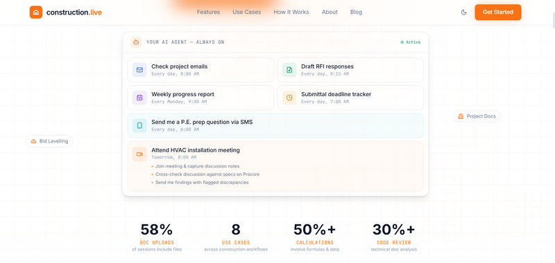Open the Blog nav item
Viewport: 555px width, 263px height.
point(356,12)
